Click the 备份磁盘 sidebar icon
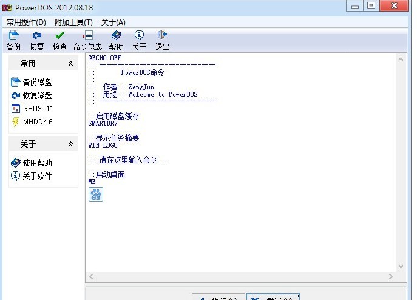 (15, 82)
